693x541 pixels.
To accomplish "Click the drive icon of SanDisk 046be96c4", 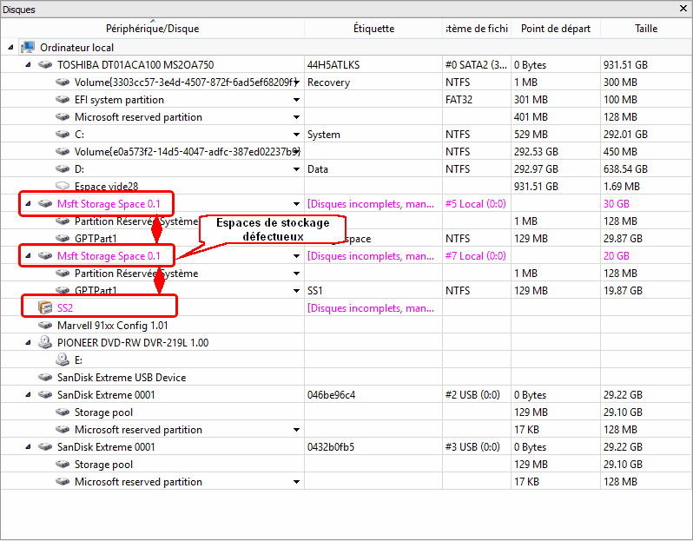I will [x=45, y=395].
